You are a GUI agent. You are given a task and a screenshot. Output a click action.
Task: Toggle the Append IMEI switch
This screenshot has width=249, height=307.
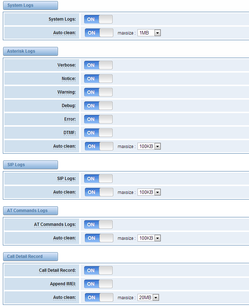coord(98,284)
